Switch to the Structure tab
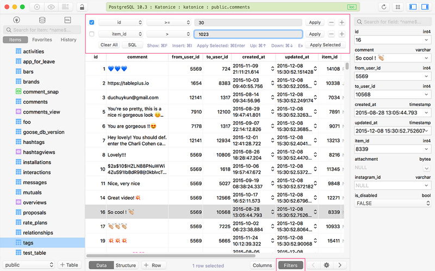Viewport: 435px width, 271px height. click(x=125, y=265)
